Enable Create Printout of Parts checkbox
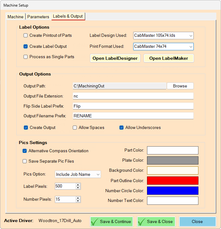The width and height of the screenshot is (221, 229). coord(26,36)
